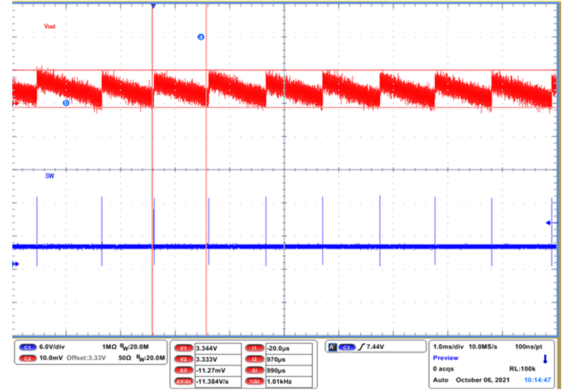This screenshot has width=574, height=390.
Task: Select the C1 trigger source badge
Action: pyautogui.click(x=346, y=346)
